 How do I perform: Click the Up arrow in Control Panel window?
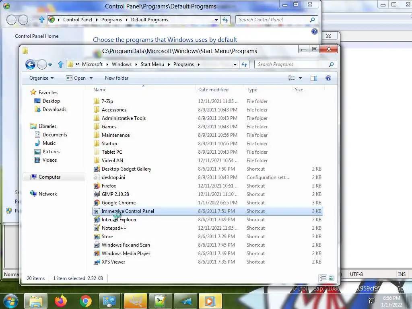[42, 20]
